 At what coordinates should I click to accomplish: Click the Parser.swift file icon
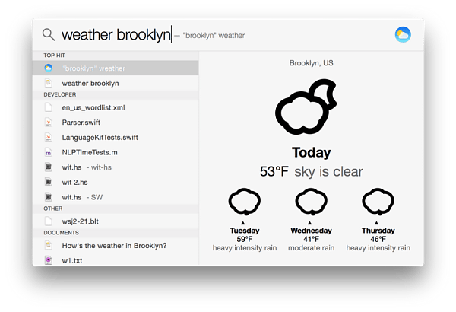click(x=49, y=123)
